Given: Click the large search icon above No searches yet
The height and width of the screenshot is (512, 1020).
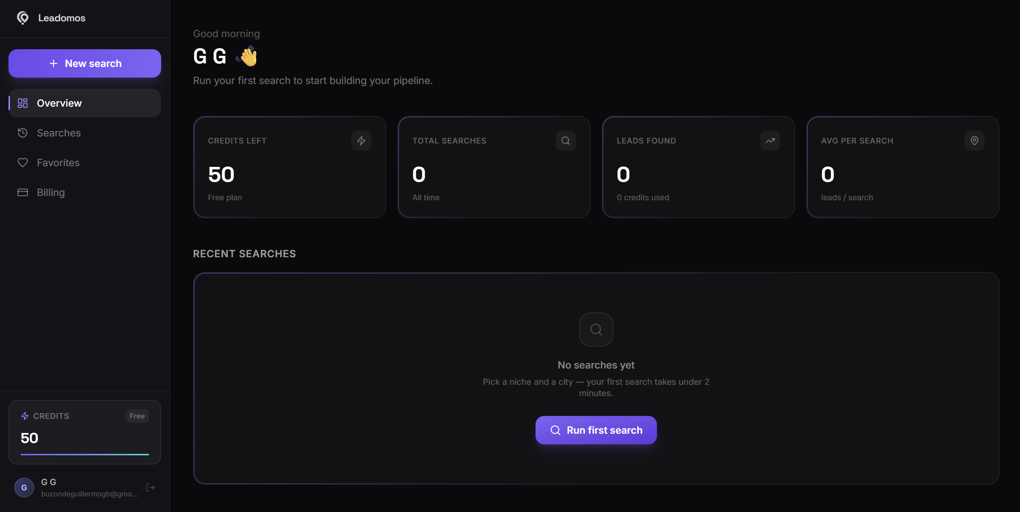Looking at the screenshot, I should tap(596, 329).
